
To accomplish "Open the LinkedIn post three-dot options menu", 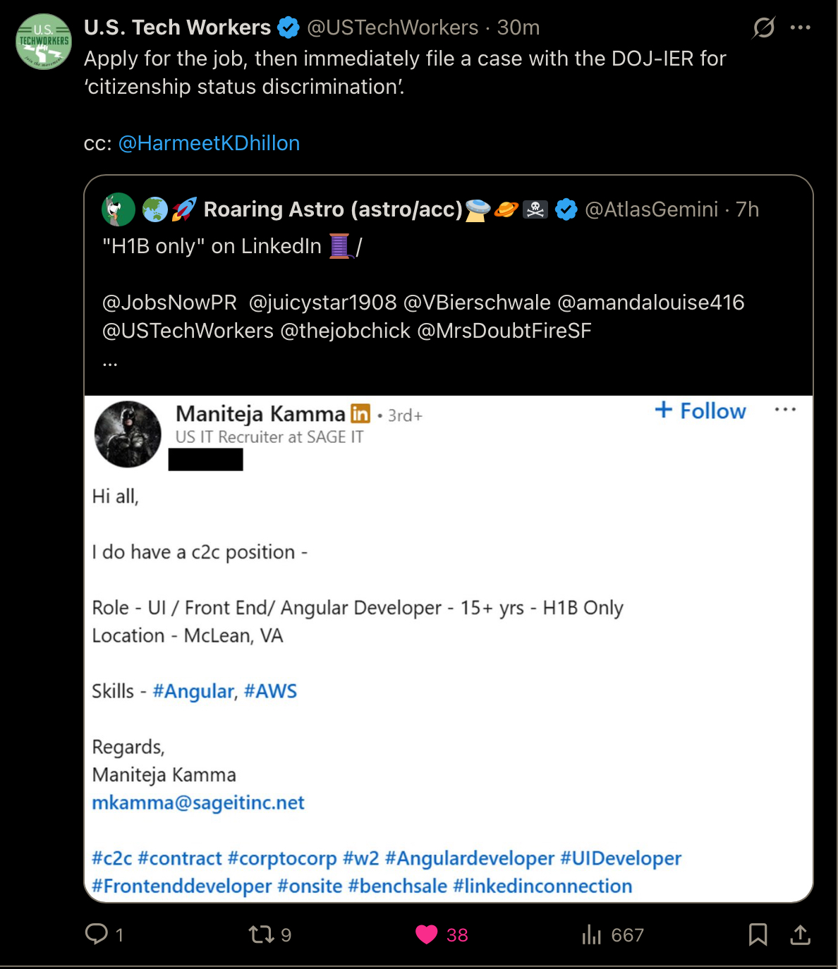I will click(x=785, y=410).
